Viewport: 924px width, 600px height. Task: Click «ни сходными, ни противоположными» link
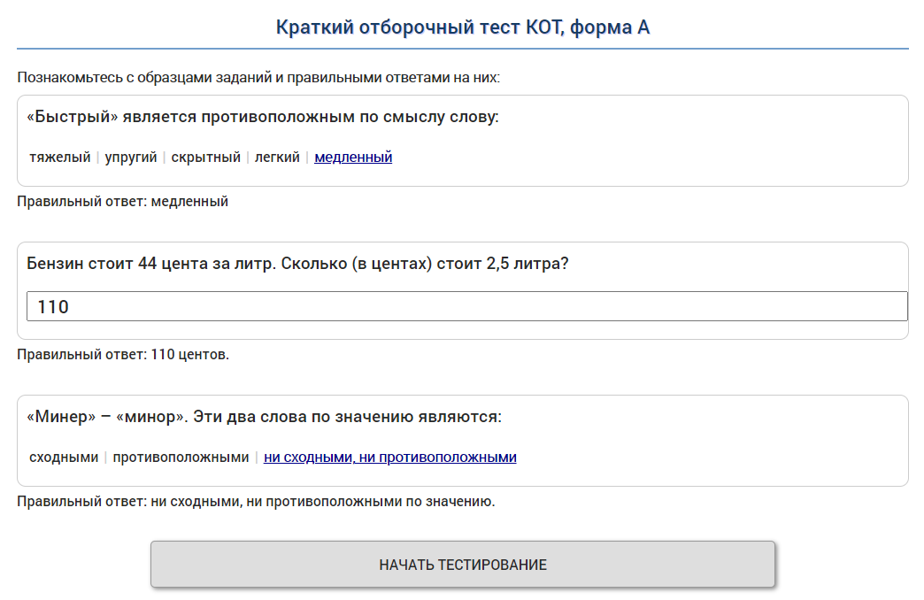coord(389,458)
